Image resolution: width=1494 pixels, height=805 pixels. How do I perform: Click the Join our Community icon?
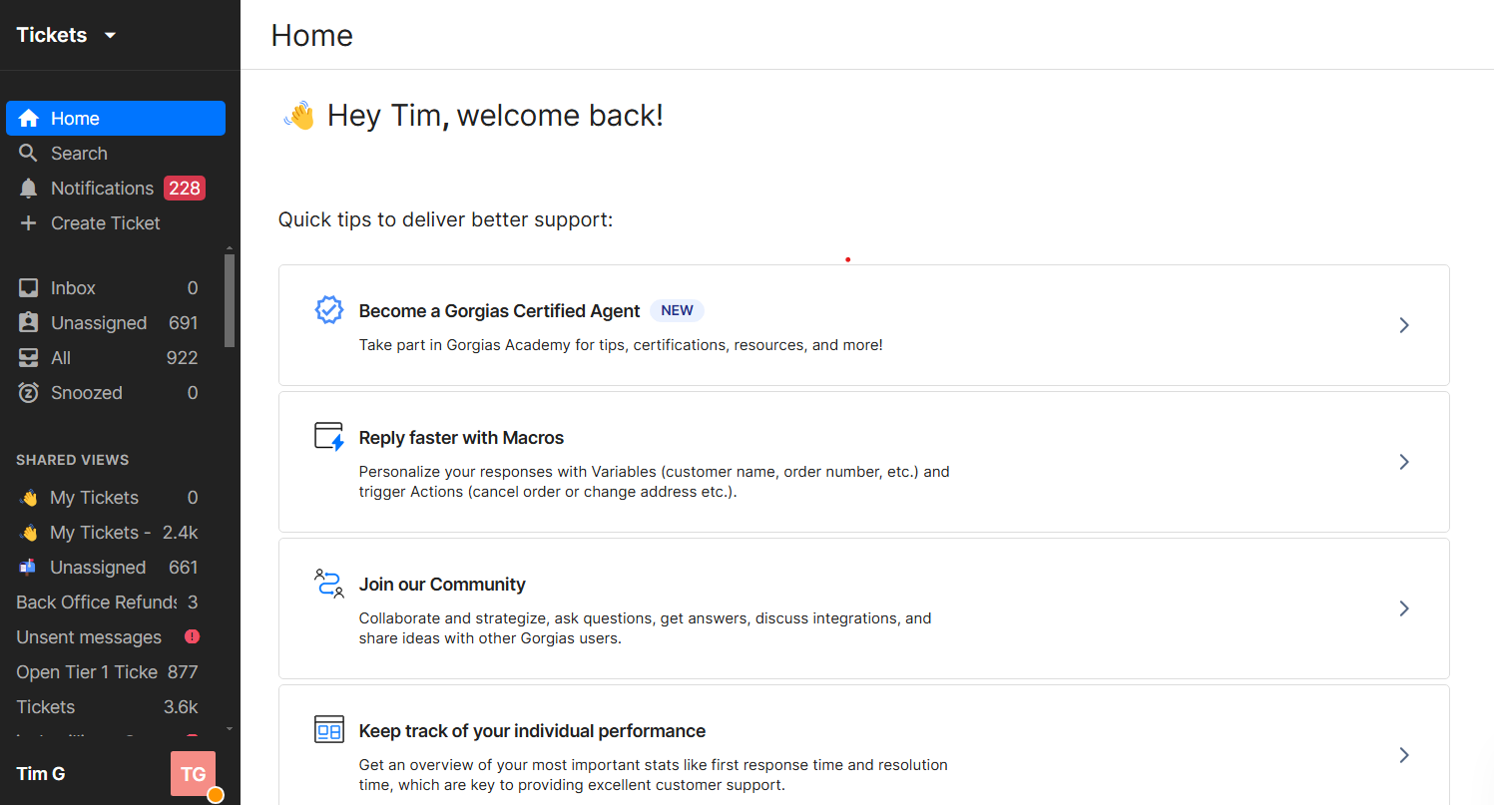click(328, 584)
